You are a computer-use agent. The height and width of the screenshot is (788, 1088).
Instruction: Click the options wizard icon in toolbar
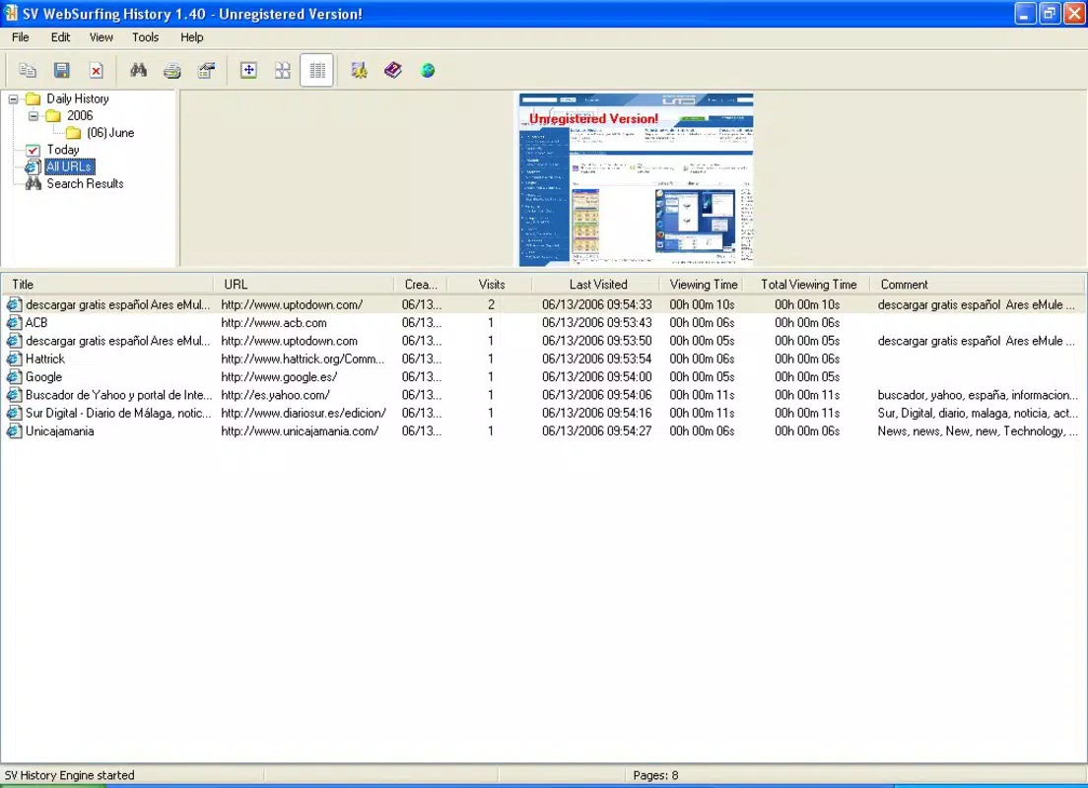(x=359, y=70)
